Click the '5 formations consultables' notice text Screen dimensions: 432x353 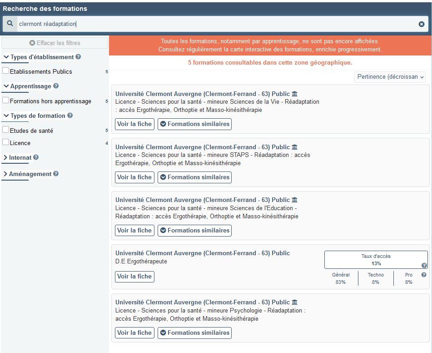click(x=270, y=63)
